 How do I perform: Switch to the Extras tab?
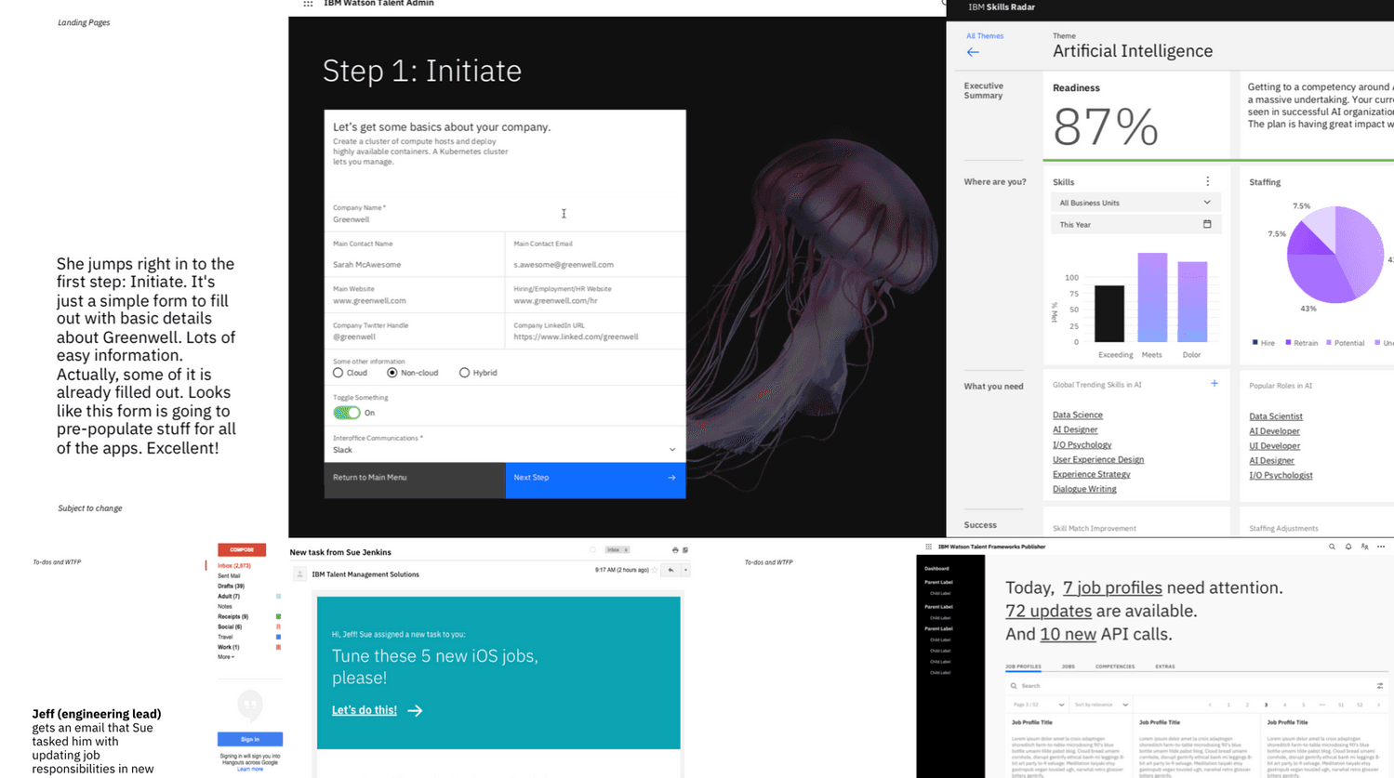point(1165,666)
